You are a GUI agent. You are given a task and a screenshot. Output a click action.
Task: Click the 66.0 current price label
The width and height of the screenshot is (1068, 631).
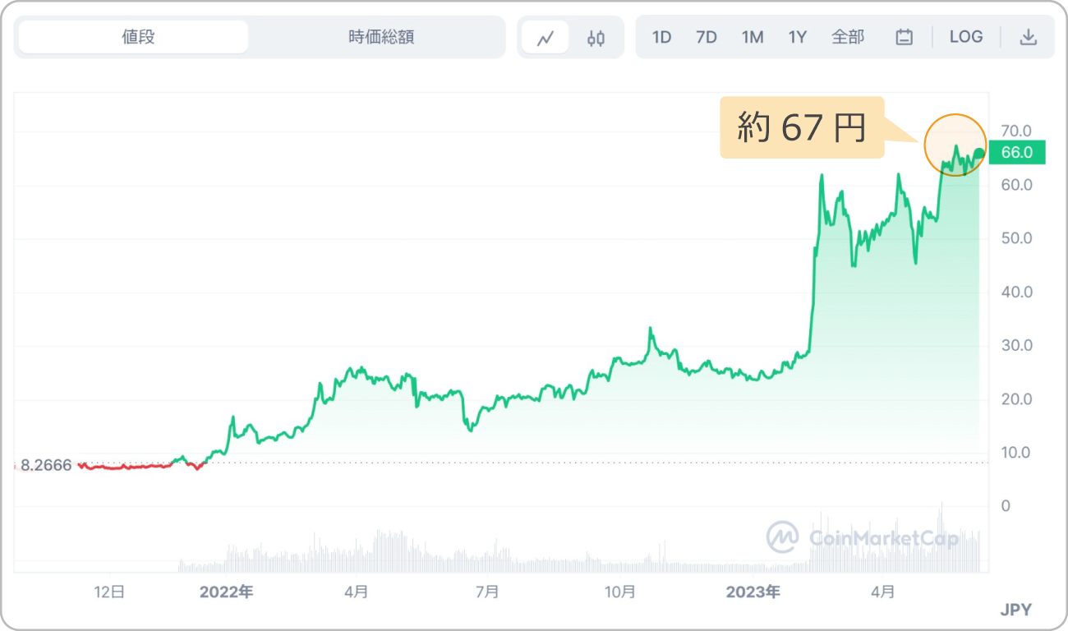click(x=1017, y=153)
